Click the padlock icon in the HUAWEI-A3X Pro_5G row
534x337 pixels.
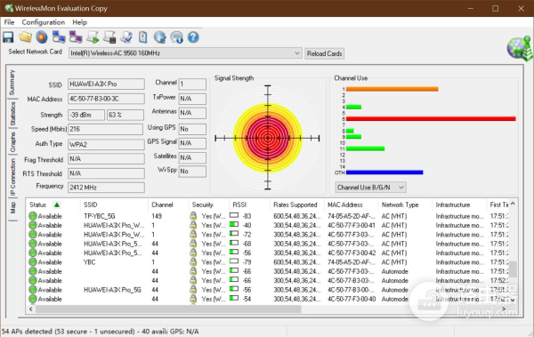(x=193, y=289)
